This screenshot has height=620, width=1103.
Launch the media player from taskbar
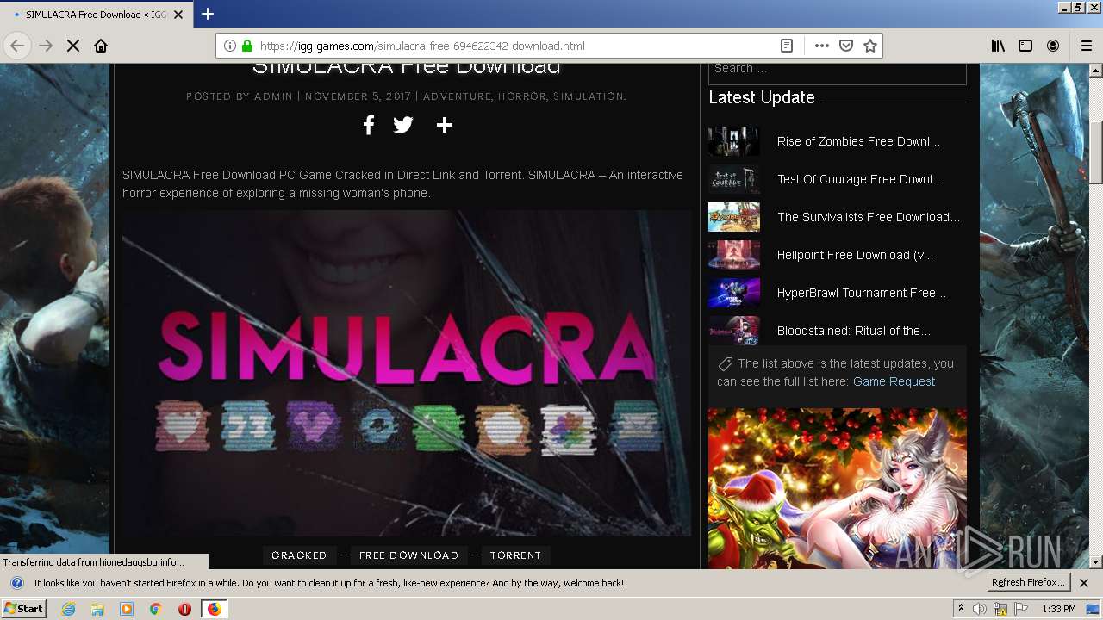tap(127, 609)
